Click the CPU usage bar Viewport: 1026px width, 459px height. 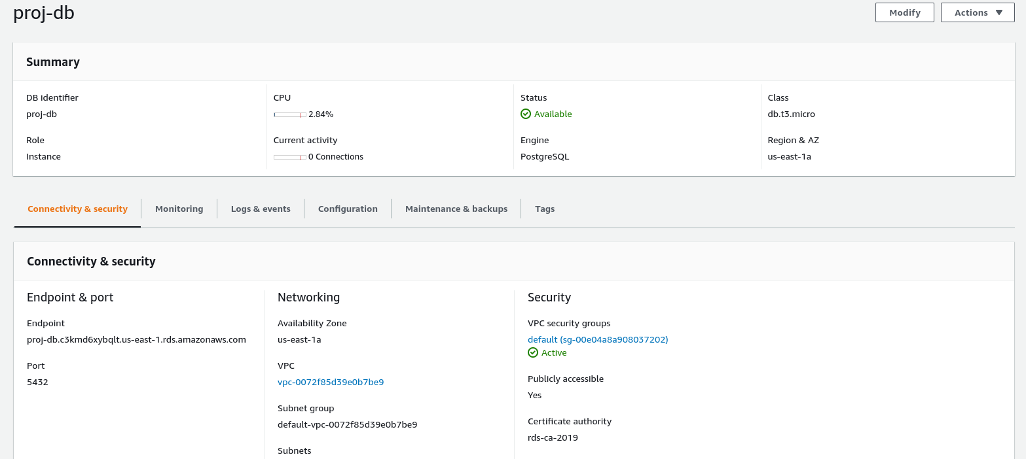coord(289,114)
